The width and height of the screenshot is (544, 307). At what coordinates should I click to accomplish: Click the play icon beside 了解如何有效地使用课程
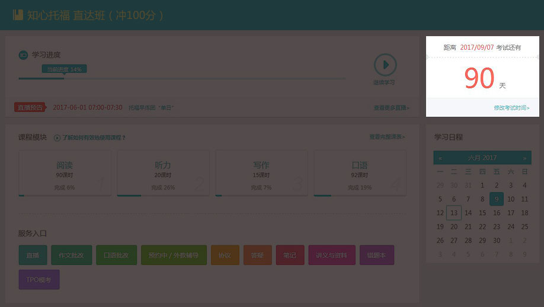coord(57,138)
